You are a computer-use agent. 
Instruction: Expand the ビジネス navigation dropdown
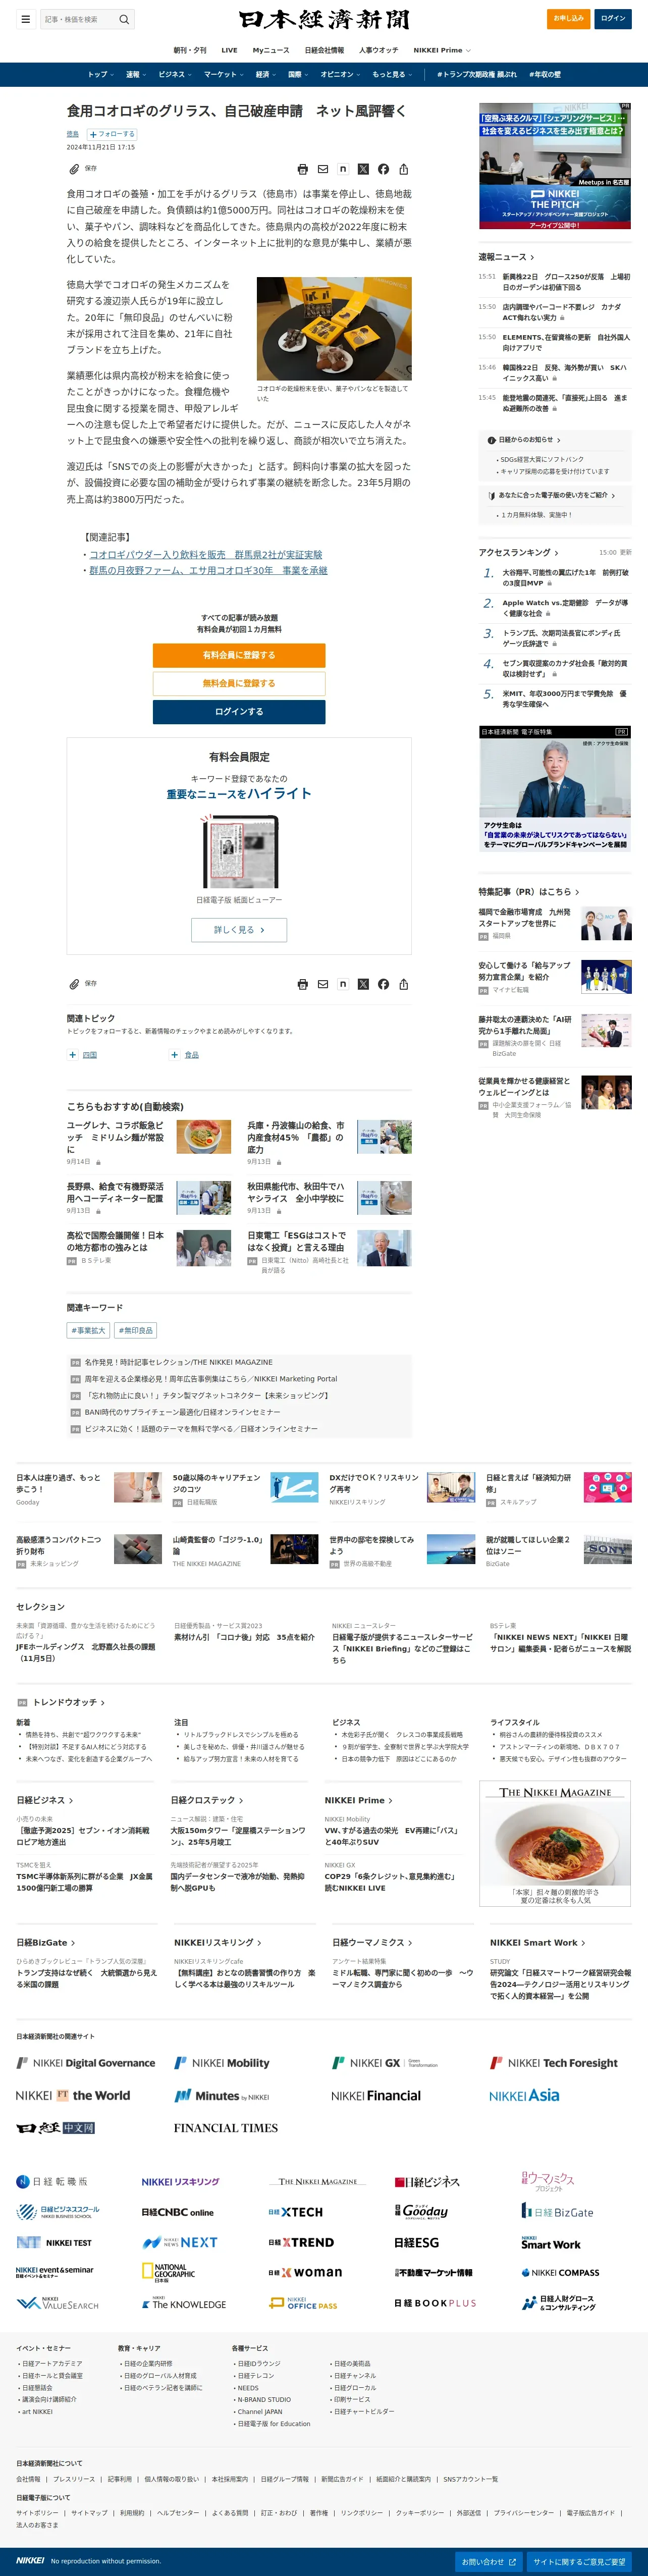click(175, 74)
